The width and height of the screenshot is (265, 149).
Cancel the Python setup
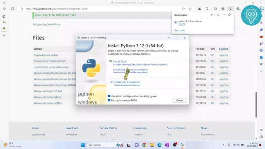point(179,100)
